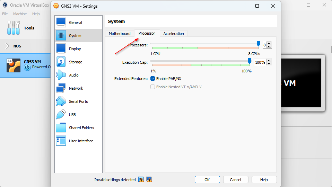Viewport: 332px width, 187px height.
Task: Open the Machine menu
Action: coord(20,14)
